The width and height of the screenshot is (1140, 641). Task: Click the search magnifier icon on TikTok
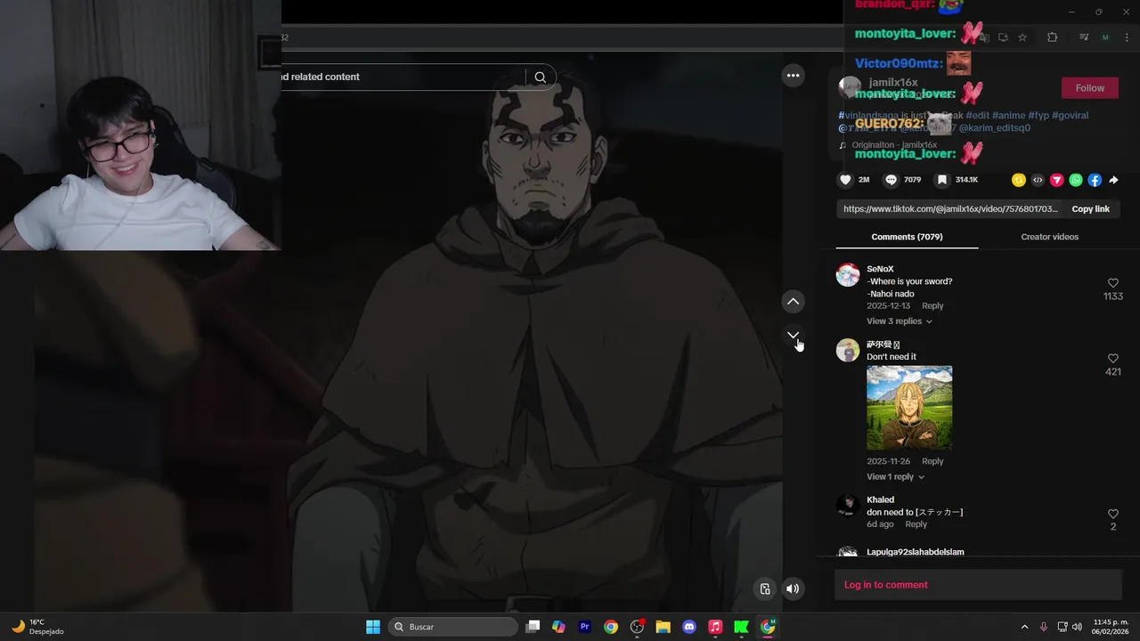tap(540, 77)
